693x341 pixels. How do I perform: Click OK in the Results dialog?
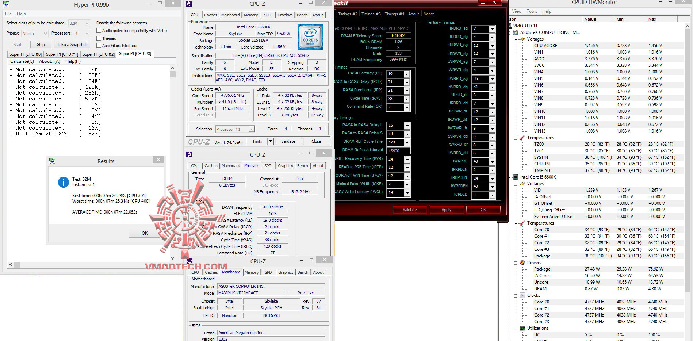(x=145, y=233)
